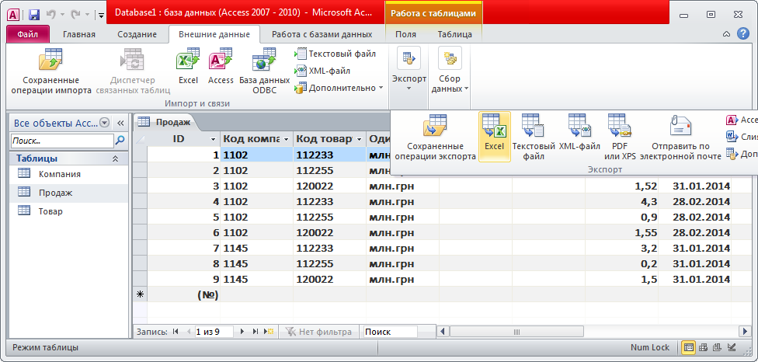Go to the last record

tap(256, 332)
